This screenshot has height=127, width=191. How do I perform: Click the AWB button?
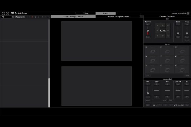[164, 101]
